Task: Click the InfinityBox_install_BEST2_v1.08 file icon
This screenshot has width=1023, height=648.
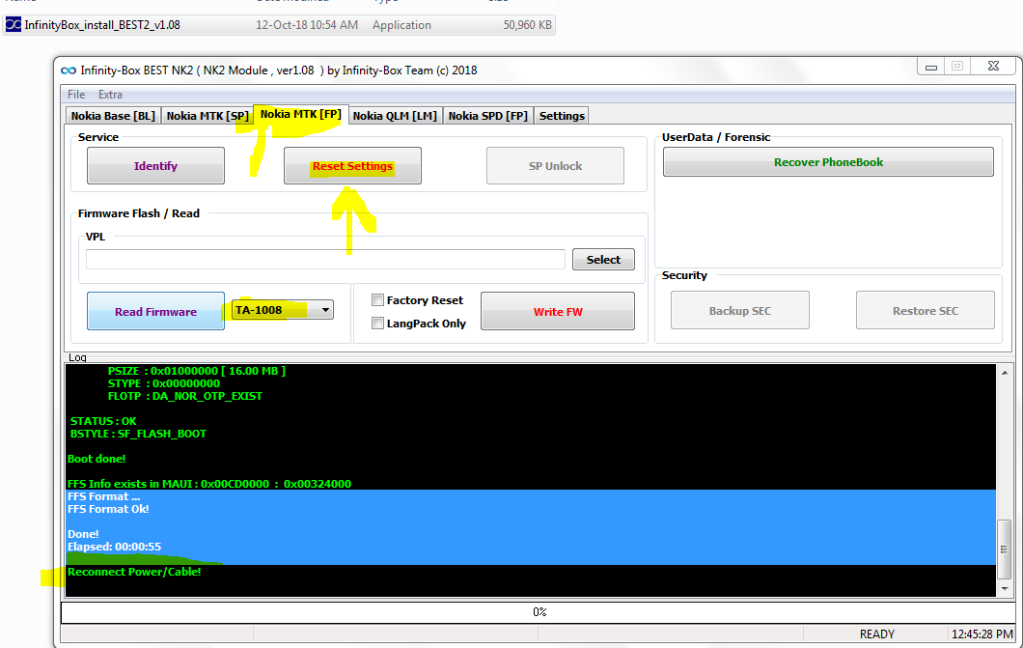Action: tap(14, 25)
